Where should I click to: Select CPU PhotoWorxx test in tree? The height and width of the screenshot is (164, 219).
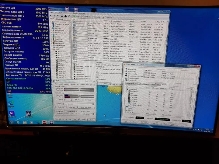[62, 62]
